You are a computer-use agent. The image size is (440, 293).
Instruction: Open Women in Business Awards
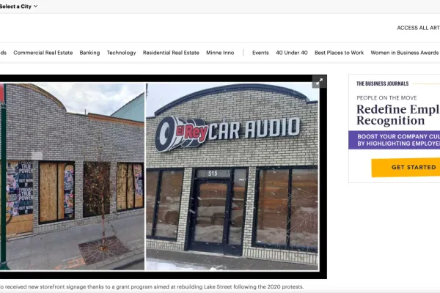click(x=404, y=53)
